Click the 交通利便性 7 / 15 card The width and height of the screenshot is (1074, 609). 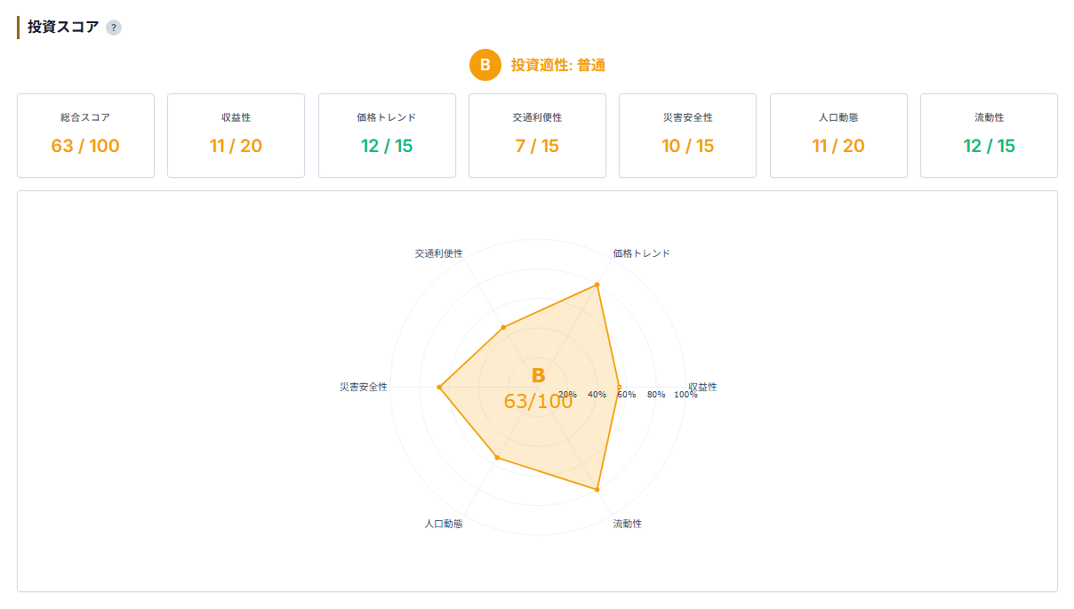tap(537, 135)
